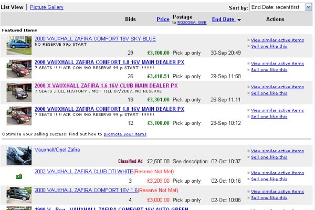The width and height of the screenshot is (315, 210).
Task: Sell one like the Club DTI White
Action: 269,179
